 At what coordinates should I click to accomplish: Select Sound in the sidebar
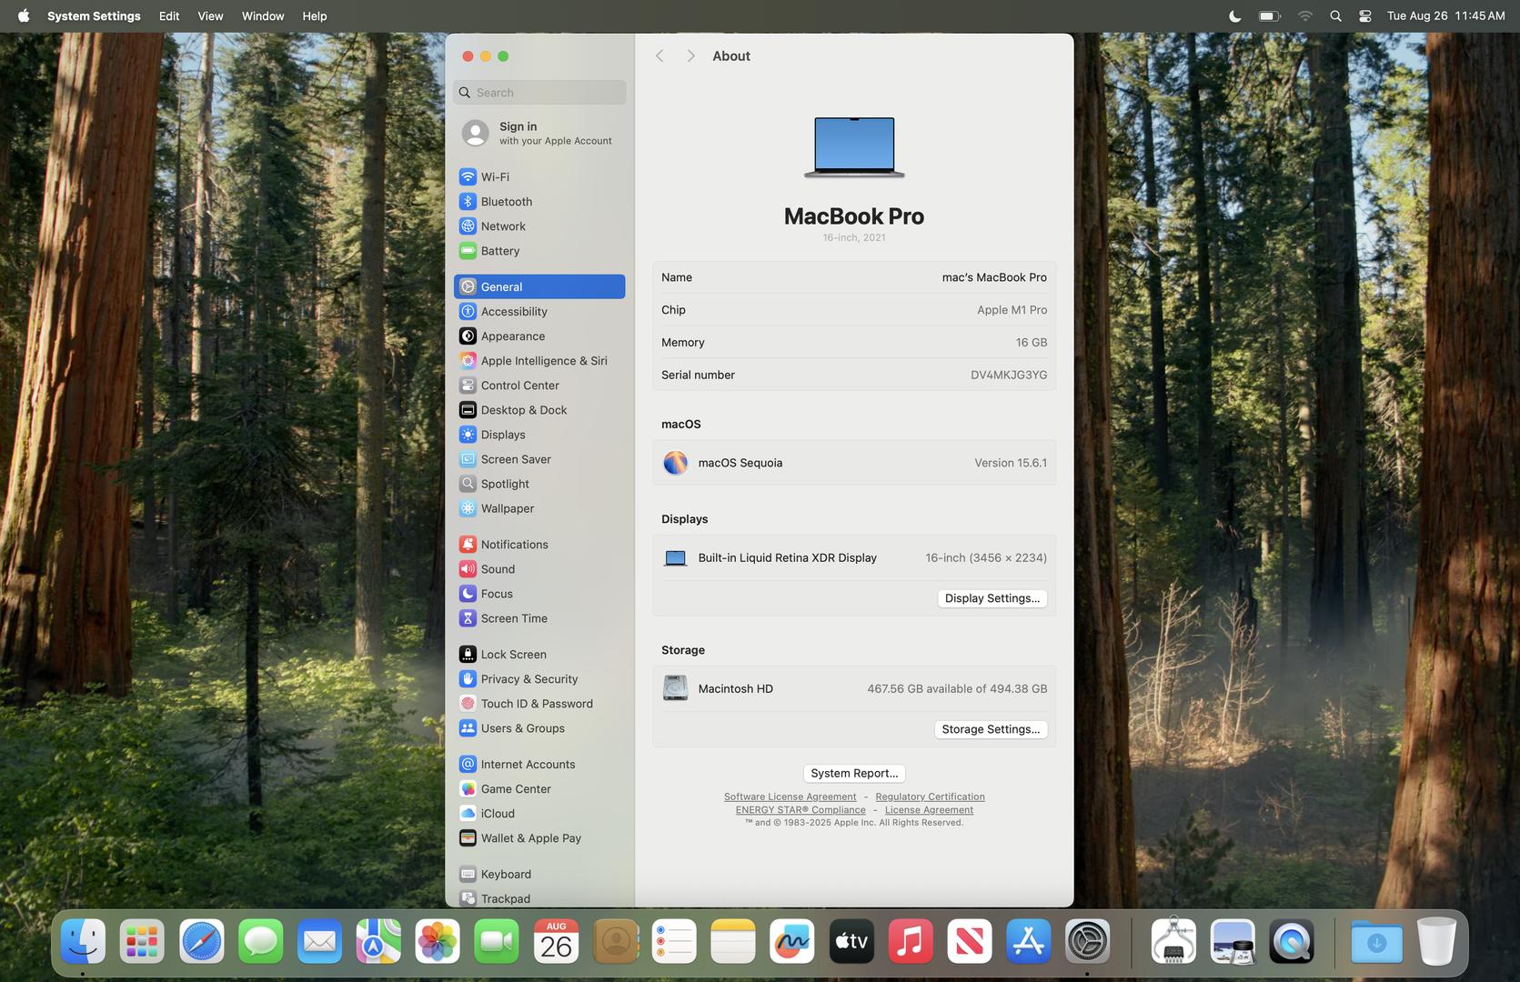(x=539, y=568)
